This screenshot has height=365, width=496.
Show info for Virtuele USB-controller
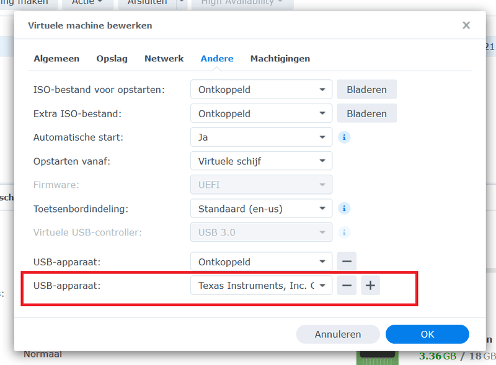tap(344, 232)
